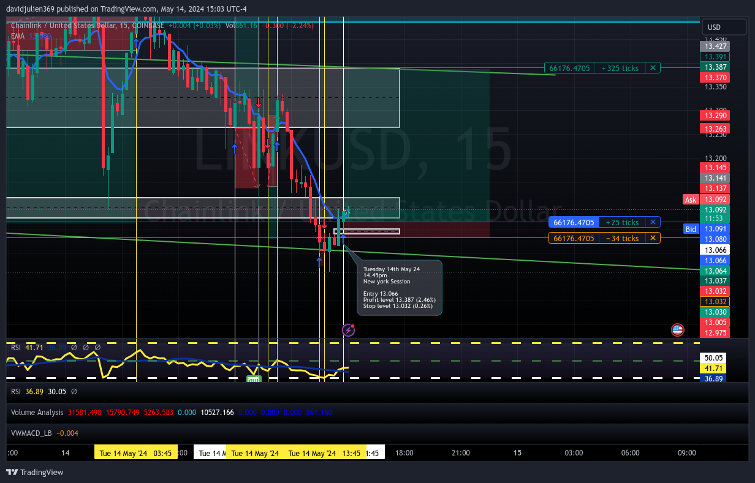Click the 13.091 blue bid price label
755x483 pixels.
coord(715,229)
